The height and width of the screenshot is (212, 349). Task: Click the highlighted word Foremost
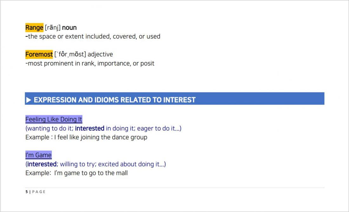tap(39, 54)
